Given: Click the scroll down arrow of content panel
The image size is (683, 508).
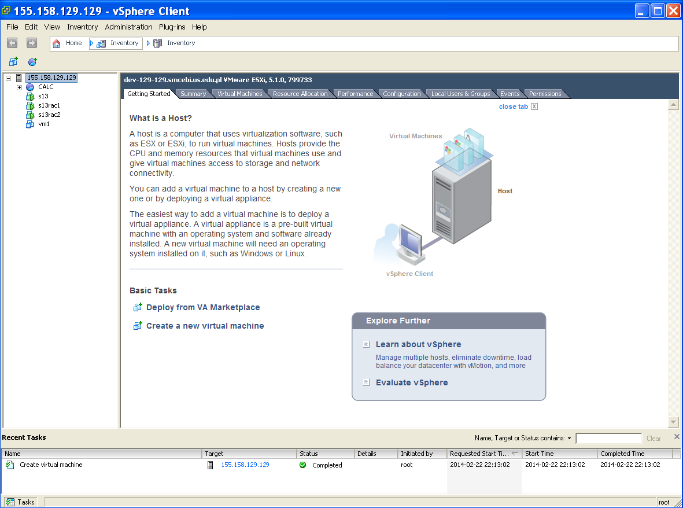Looking at the screenshot, I should (673, 422).
